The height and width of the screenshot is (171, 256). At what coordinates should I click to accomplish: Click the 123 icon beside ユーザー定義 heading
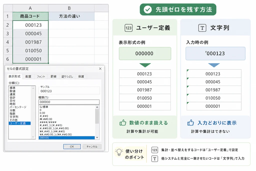(128, 28)
